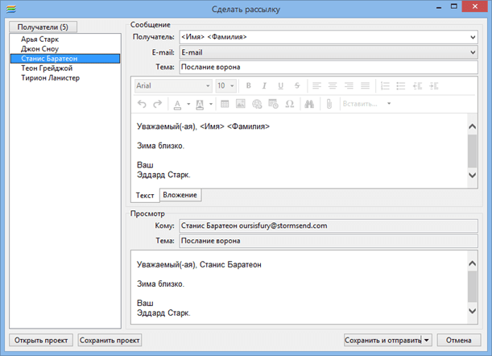Screen dimensions: 492x356
Task: Click the Тема field in Сообщение
Action: coord(329,67)
